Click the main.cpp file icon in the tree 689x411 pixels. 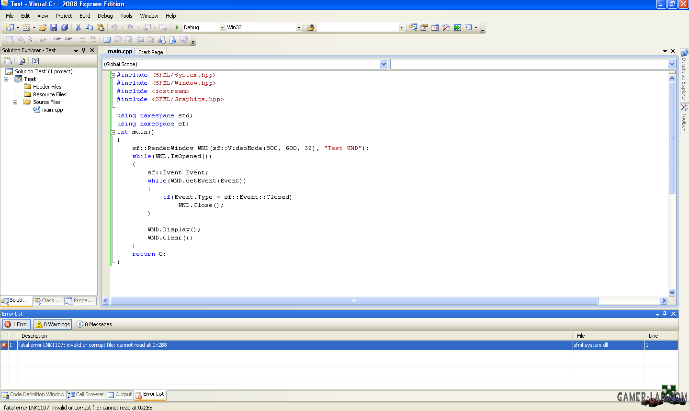coord(36,110)
